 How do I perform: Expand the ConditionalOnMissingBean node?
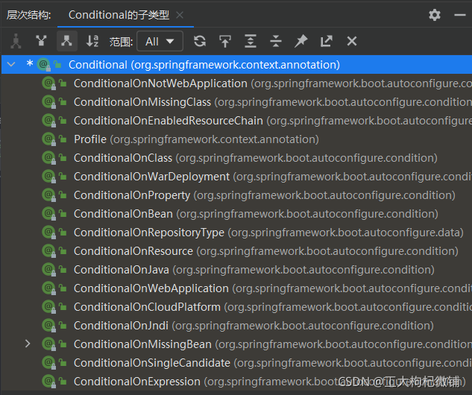click(28, 344)
